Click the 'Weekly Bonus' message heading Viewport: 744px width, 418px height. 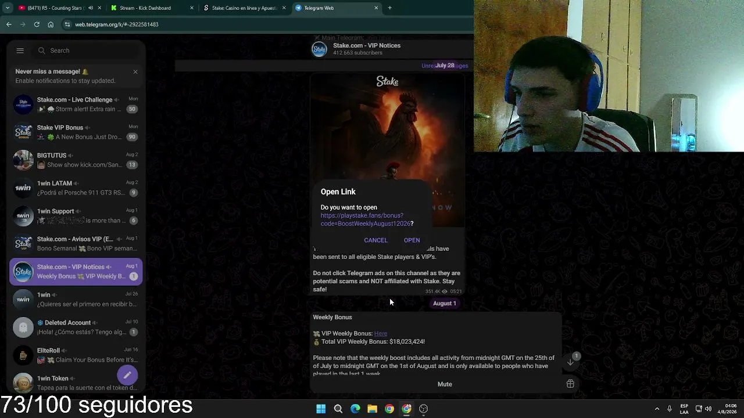pos(332,317)
